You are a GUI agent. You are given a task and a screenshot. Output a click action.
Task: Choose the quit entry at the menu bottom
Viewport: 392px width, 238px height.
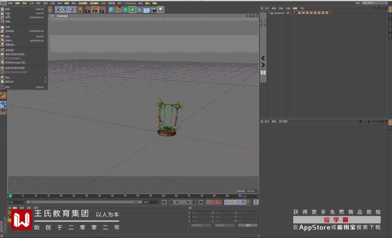(x=24, y=87)
